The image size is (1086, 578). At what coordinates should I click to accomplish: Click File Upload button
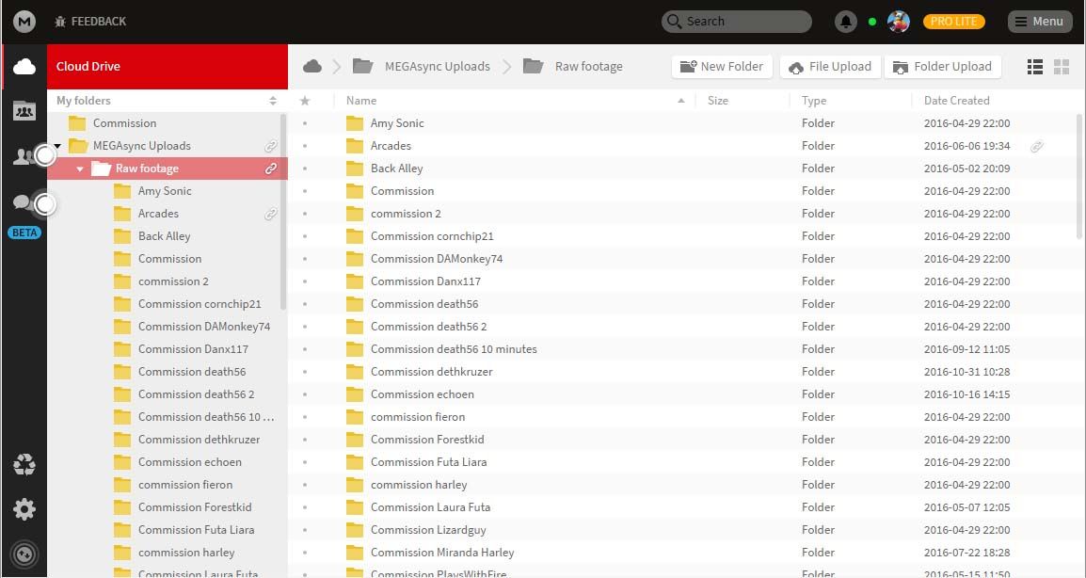830,67
